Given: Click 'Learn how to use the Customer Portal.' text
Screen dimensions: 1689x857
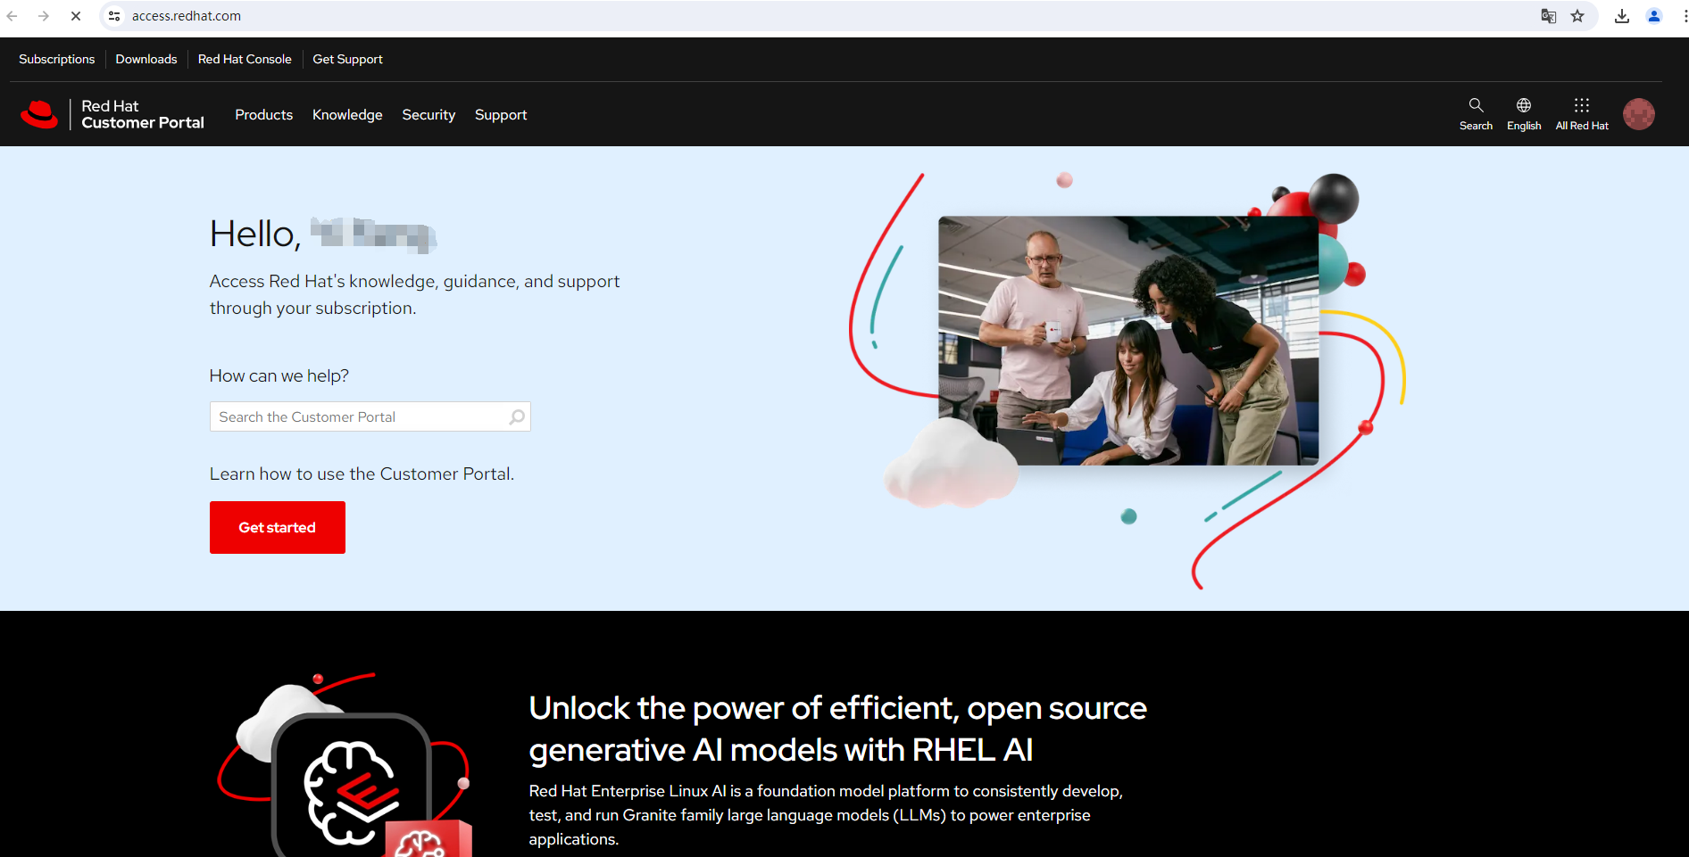Looking at the screenshot, I should point(362,474).
